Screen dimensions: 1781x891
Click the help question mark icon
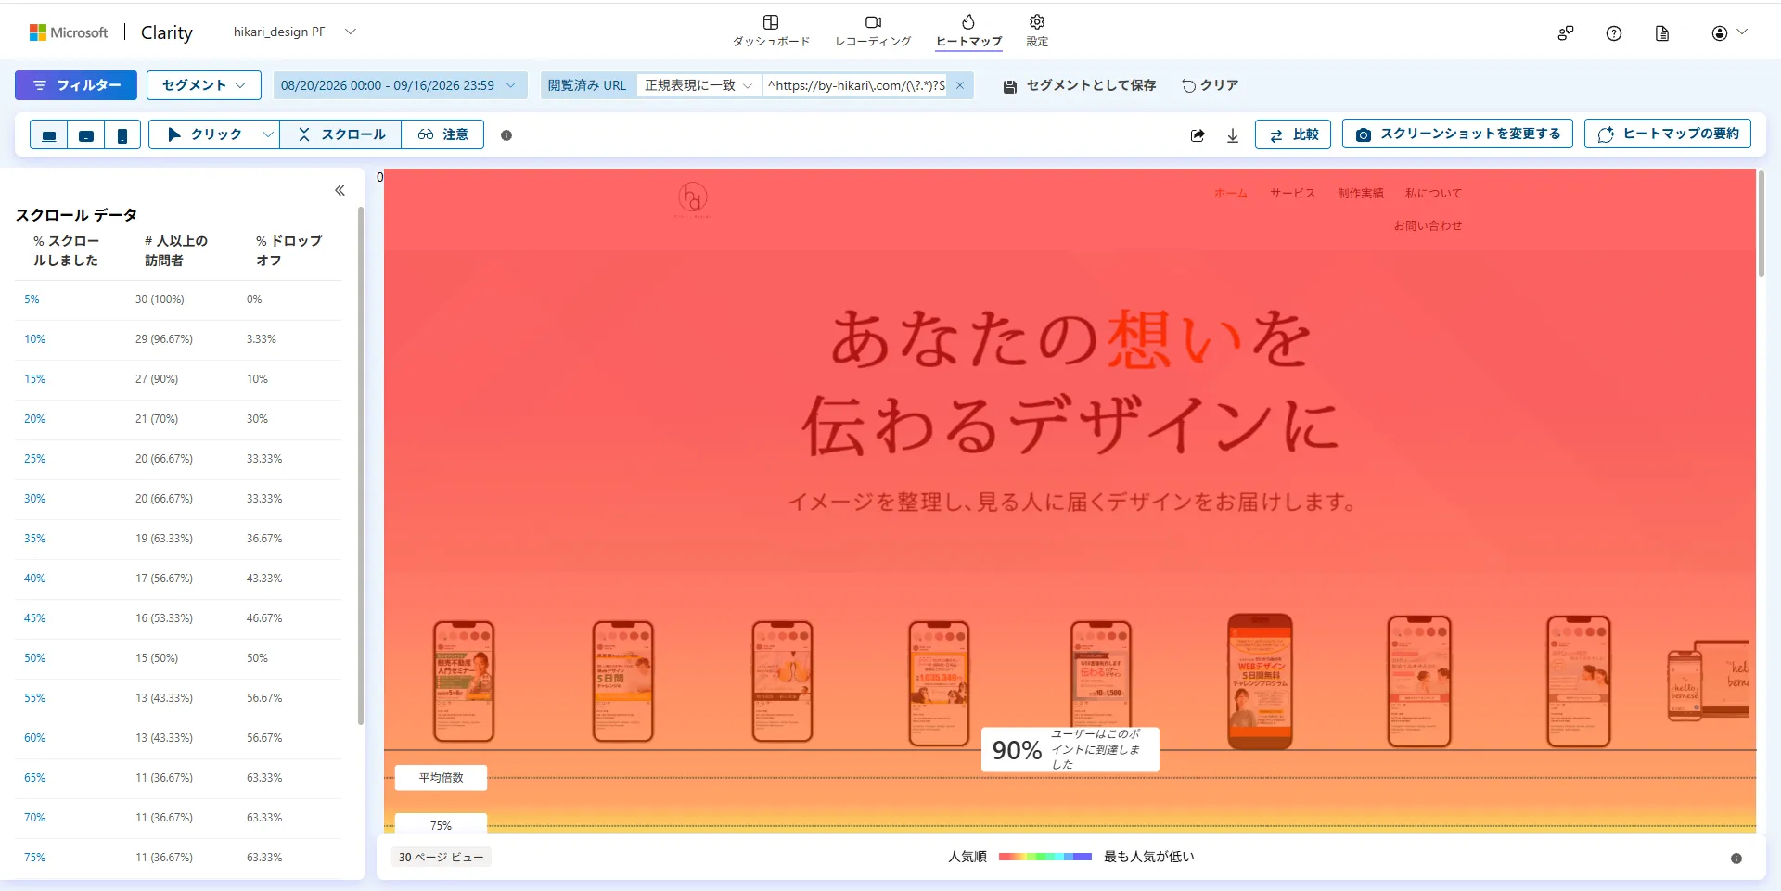(x=1614, y=33)
